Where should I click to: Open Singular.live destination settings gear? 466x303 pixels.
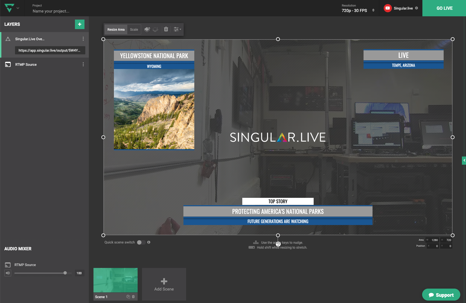coord(416,8)
